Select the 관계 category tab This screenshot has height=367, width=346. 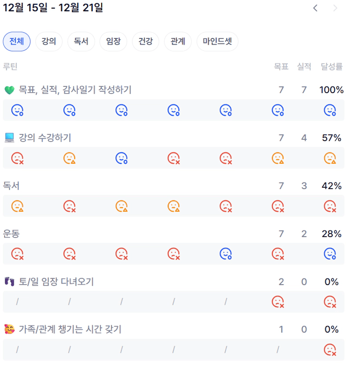(178, 41)
